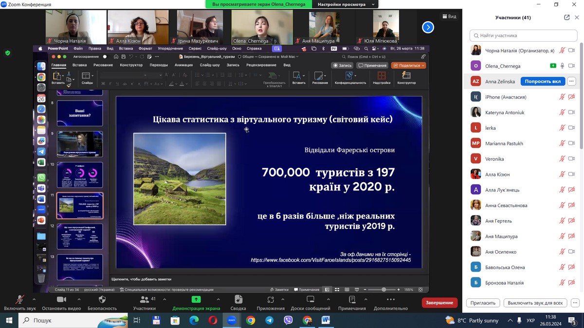Expand audio options arrow beside Включить звук
Screen dimensions: 584x328
[34, 299]
